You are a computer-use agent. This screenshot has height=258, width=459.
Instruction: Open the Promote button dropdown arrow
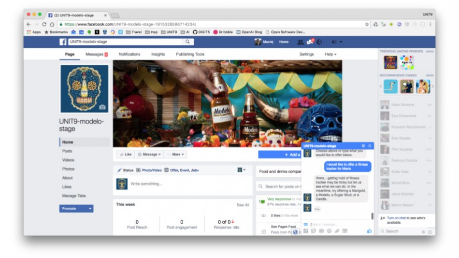pyautogui.click(x=90, y=209)
